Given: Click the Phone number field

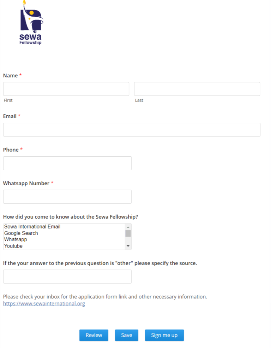Looking at the screenshot, I should tap(67, 163).
